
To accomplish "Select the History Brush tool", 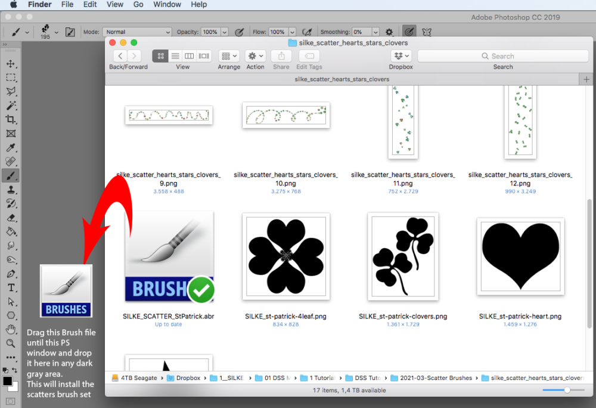I will pos(11,203).
